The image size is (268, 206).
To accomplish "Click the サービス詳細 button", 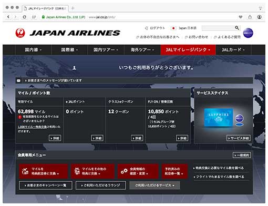I will pyautogui.click(x=239, y=138).
